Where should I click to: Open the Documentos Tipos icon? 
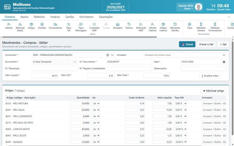point(190,26)
